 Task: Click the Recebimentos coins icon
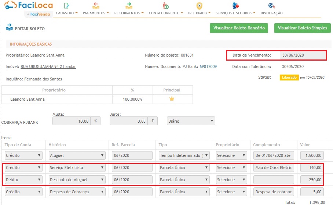[x=129, y=6]
